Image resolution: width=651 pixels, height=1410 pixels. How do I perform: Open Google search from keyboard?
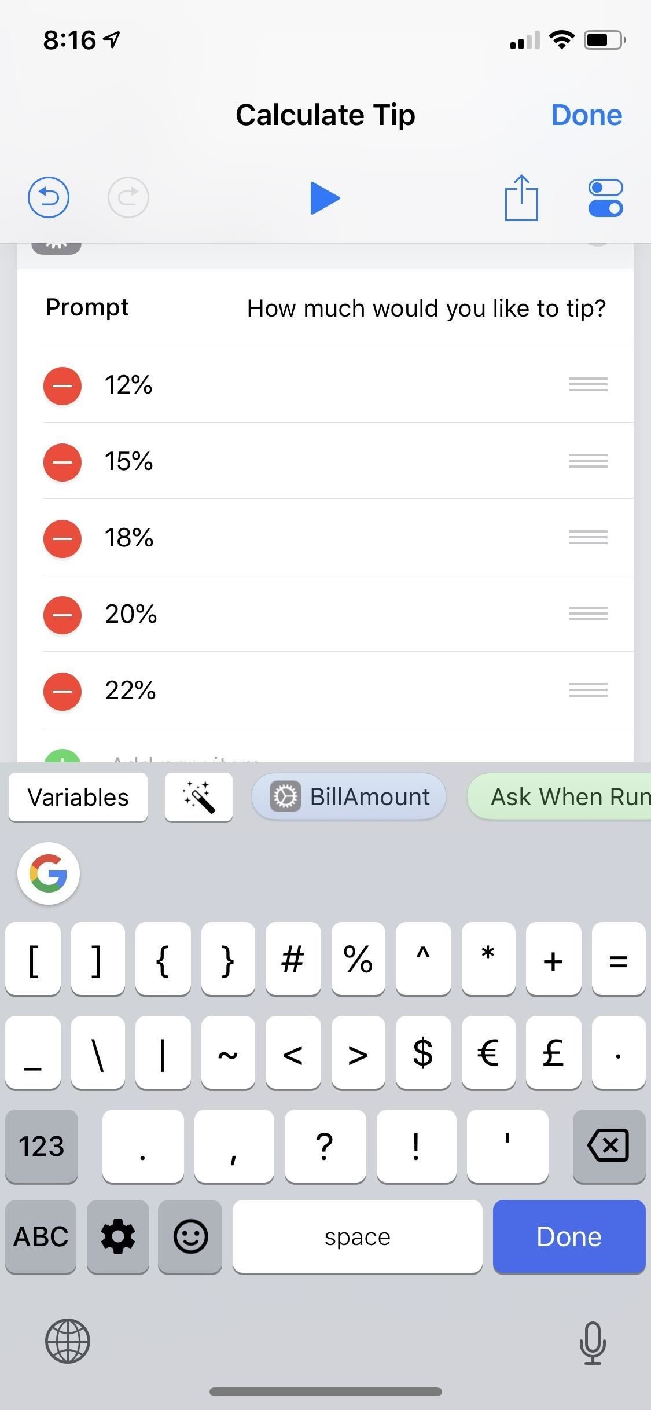coord(49,873)
